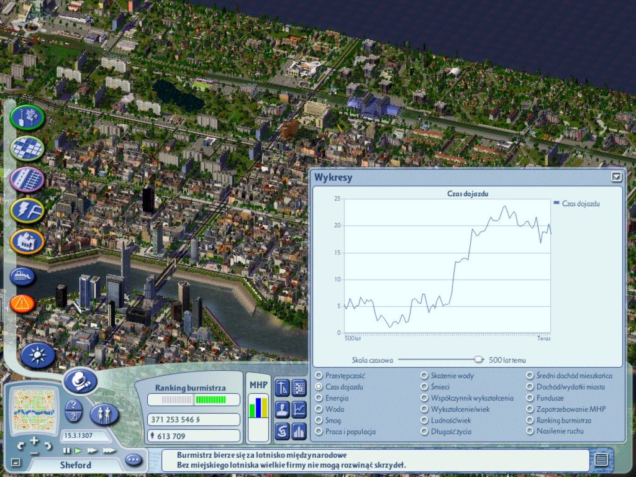
Task: Rotate view clockwise arrow
Action: click(x=47, y=446)
